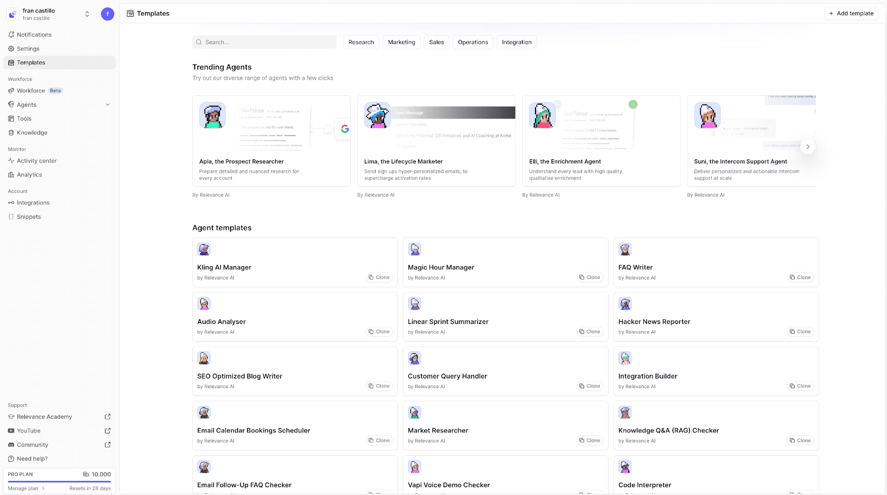Click the Agents icon in sidebar
This screenshot has width=887, height=495.
(11, 105)
